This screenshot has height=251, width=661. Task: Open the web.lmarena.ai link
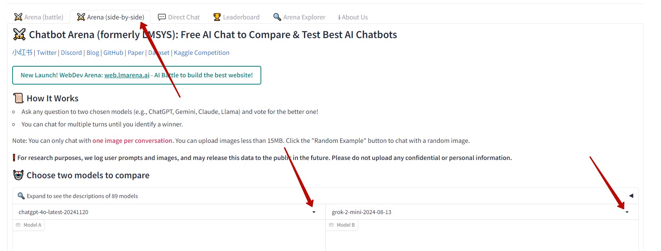pos(127,75)
